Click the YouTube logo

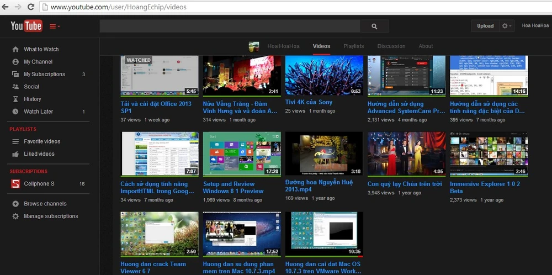click(26, 26)
